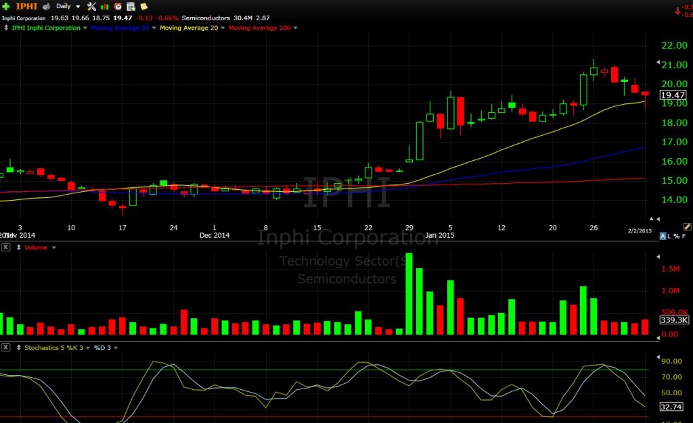The image size is (693, 423).
Task: Click the Moving Average 50 label
Action: click(x=120, y=28)
